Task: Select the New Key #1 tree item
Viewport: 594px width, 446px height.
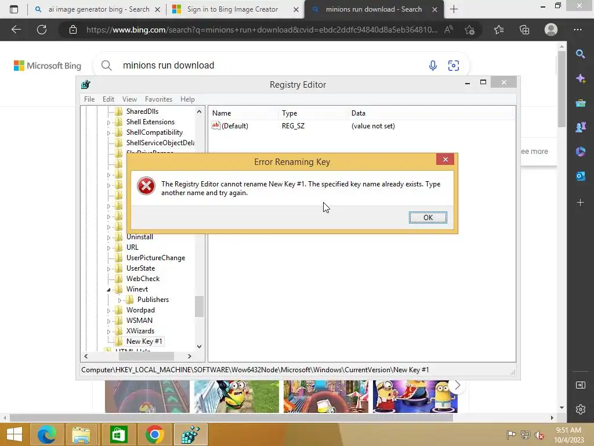Action: click(x=144, y=341)
